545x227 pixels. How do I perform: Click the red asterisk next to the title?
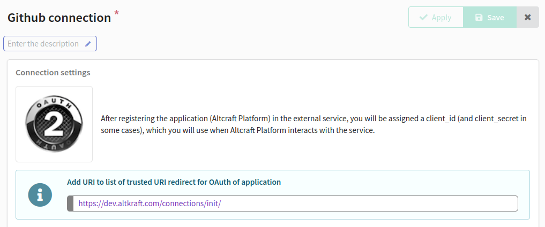pyautogui.click(x=116, y=13)
